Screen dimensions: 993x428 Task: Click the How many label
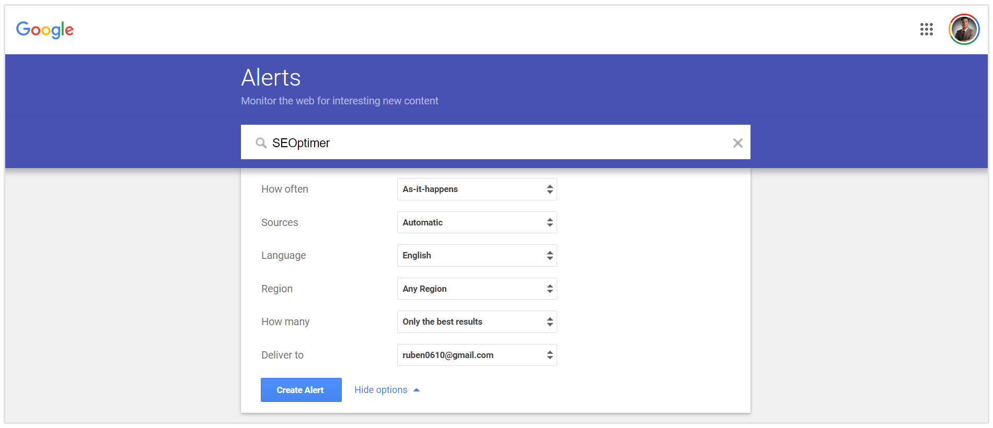(x=285, y=322)
